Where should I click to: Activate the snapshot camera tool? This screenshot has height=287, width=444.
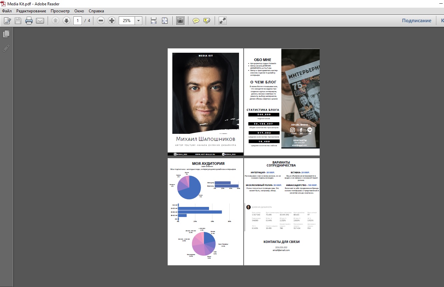(x=180, y=21)
